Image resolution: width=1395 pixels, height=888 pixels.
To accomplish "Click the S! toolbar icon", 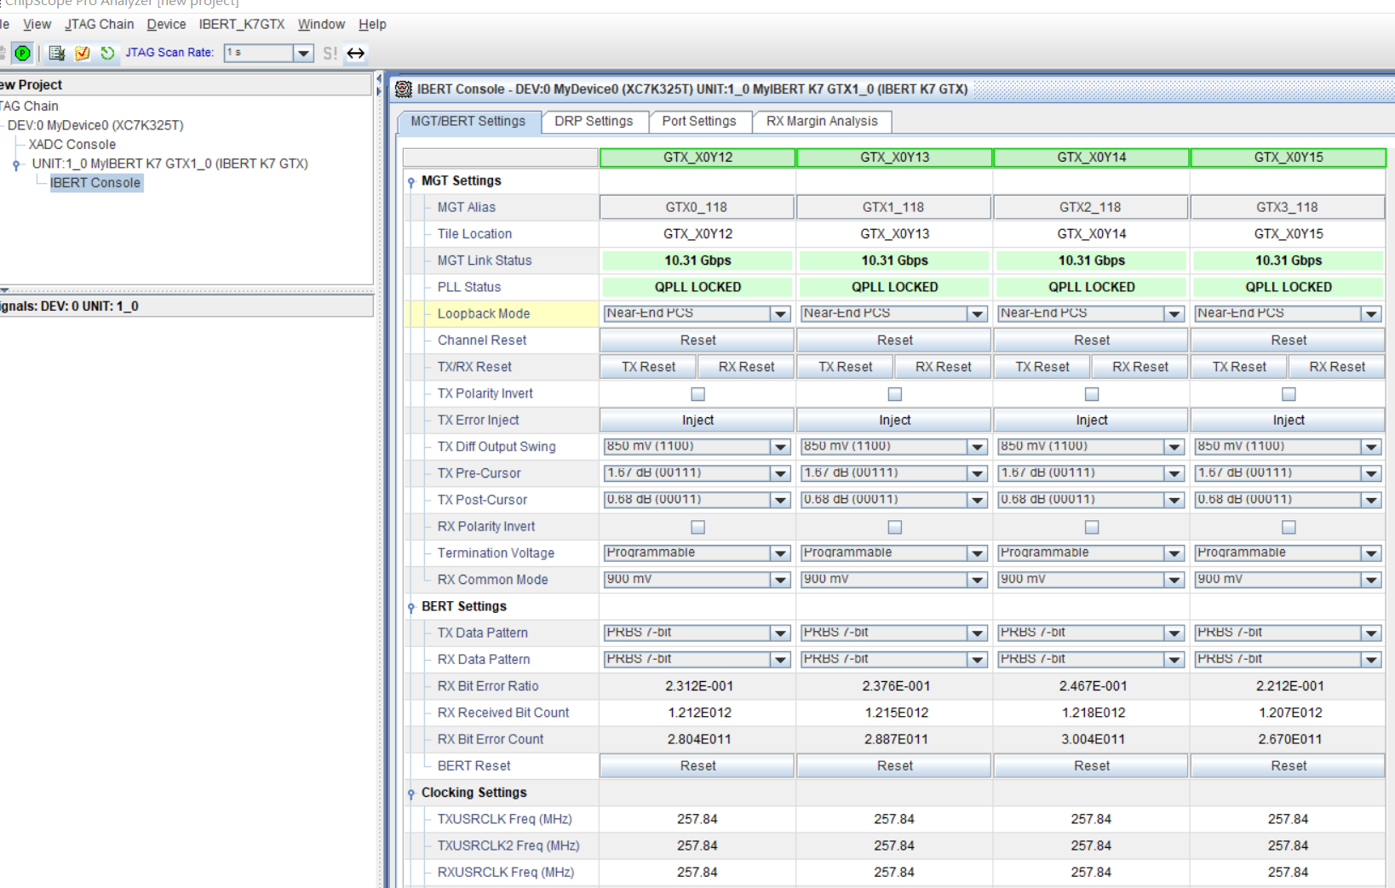I will [x=330, y=53].
